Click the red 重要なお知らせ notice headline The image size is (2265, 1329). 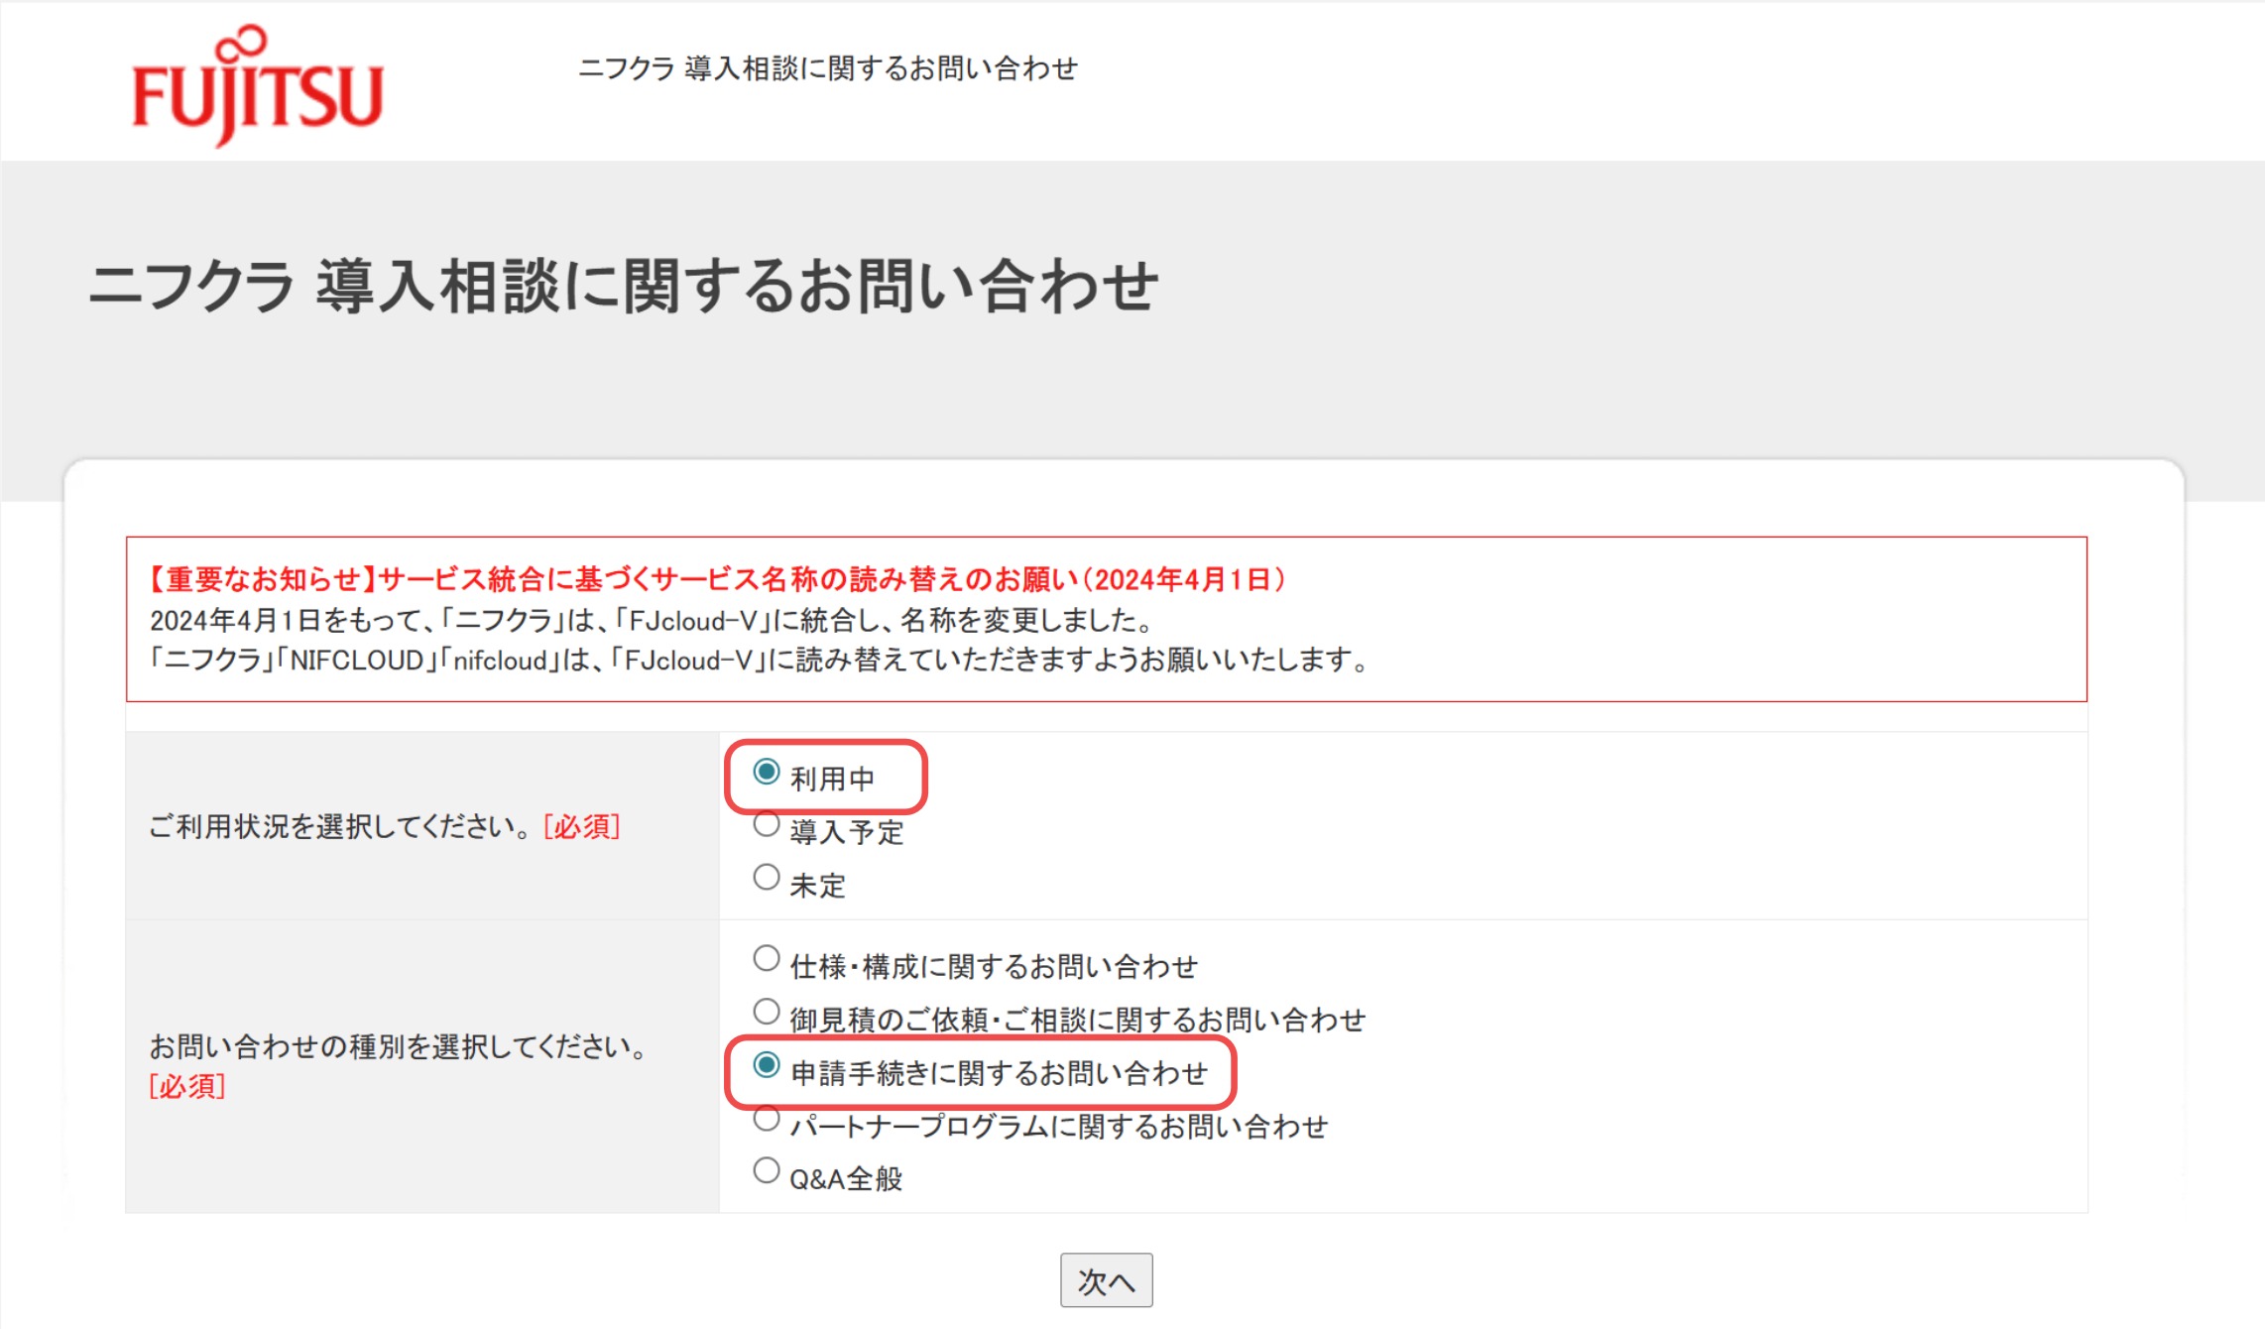pyautogui.click(x=716, y=579)
